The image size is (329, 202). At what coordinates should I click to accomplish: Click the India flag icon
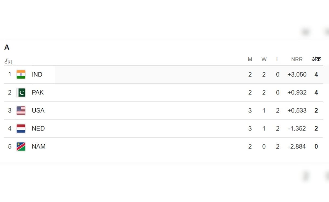(x=21, y=74)
